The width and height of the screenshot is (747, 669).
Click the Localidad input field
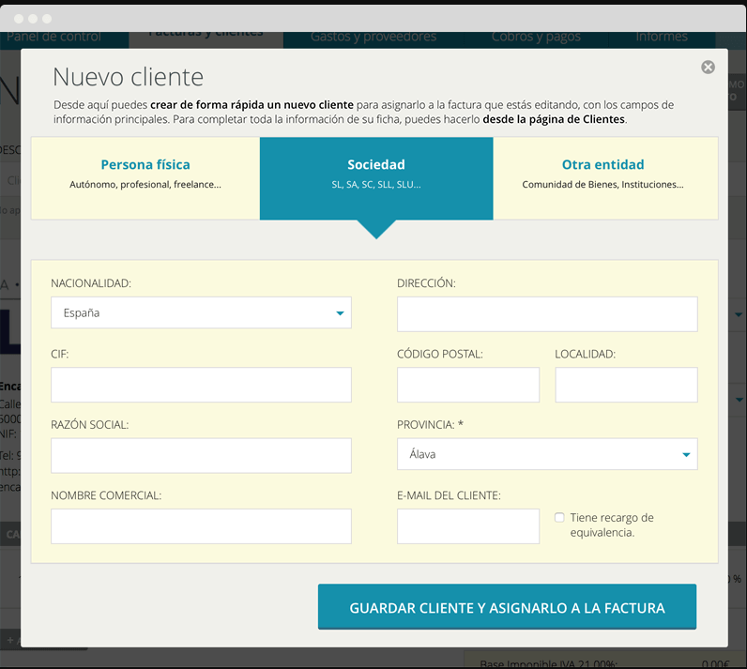click(626, 385)
